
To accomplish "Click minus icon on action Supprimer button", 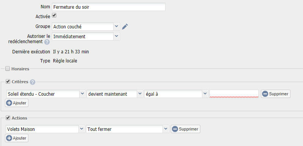I will click(175, 129).
